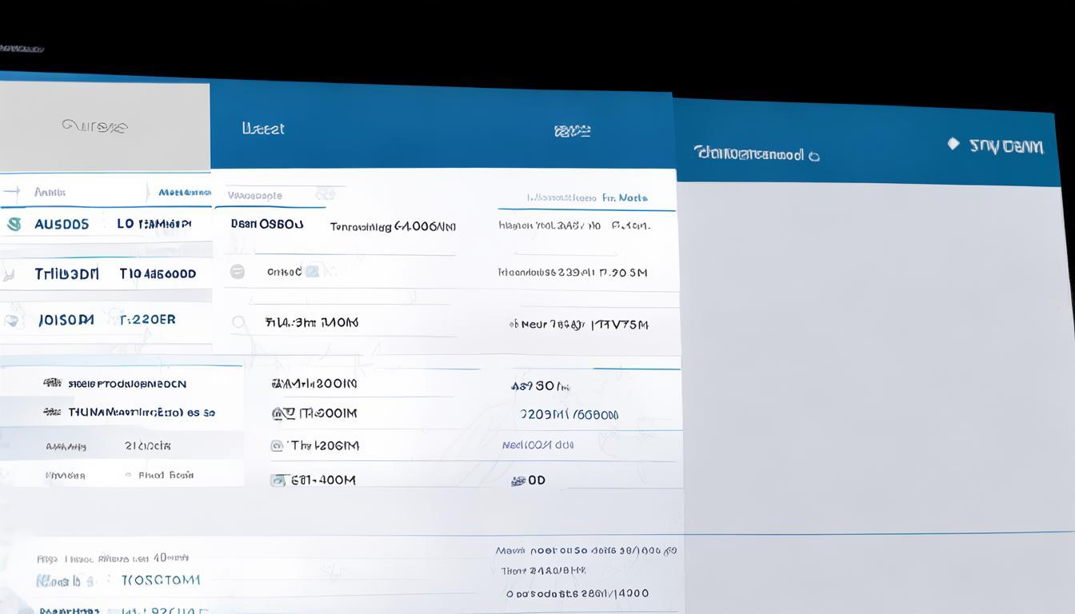Switch to the gray logo tab at top left

(95, 126)
